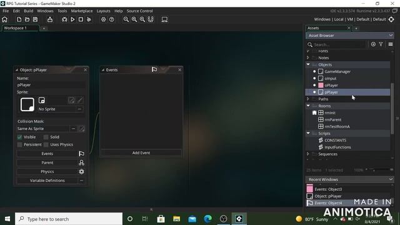
Task: Edit sprite image pencil icon
Action: [x=80, y=100]
